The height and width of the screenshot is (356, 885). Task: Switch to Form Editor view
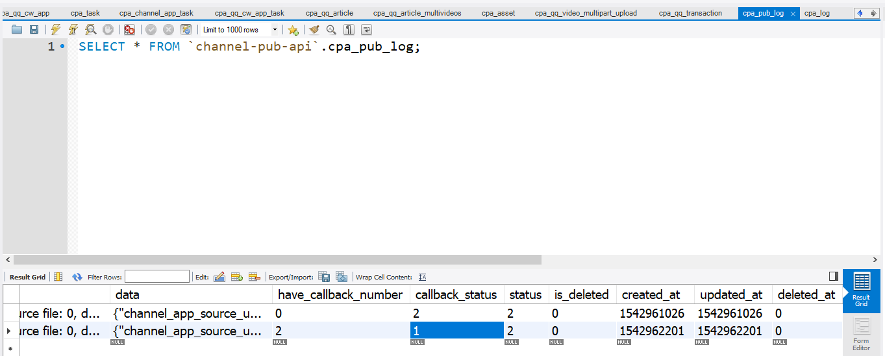(x=861, y=335)
